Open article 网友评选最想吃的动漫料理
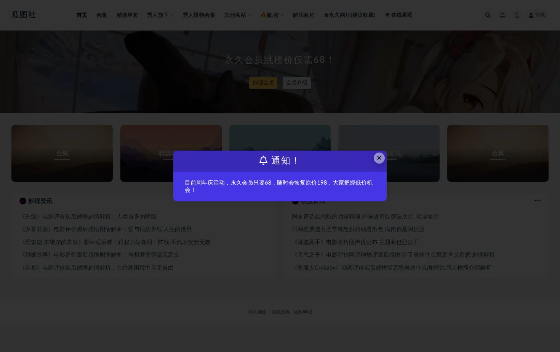 tap(365, 217)
